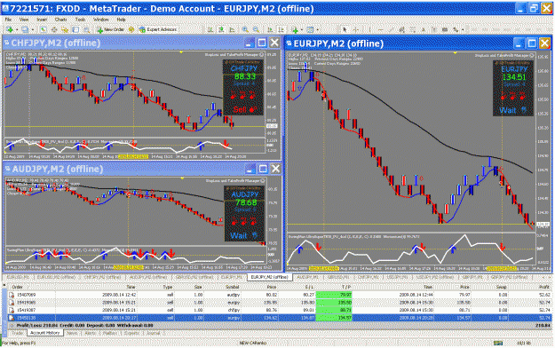Viewport: 555px width, 348px height.
Task: Open the EURJPY,M1 chart tab
Action: [x=232, y=277]
